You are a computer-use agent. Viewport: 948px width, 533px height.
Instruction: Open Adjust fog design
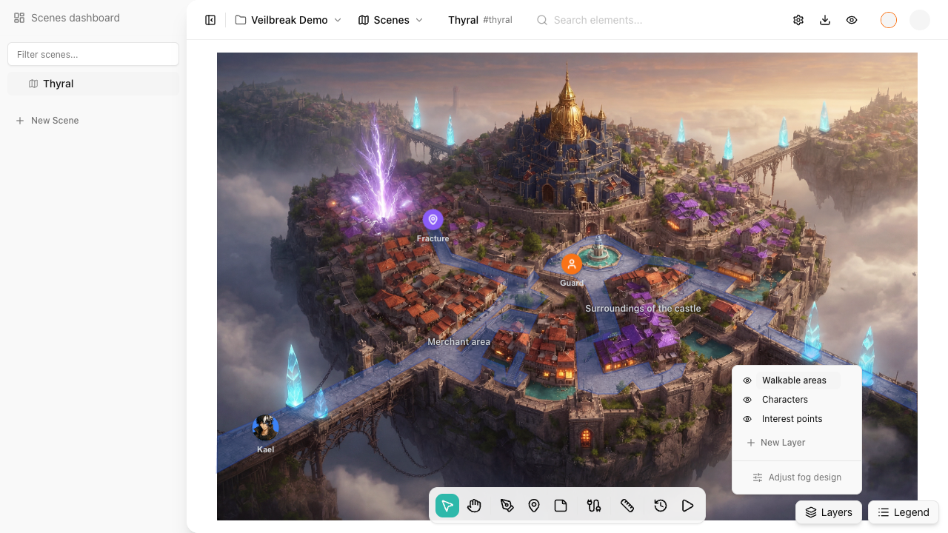797,477
